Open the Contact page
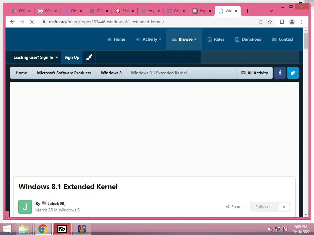 tap(282, 39)
